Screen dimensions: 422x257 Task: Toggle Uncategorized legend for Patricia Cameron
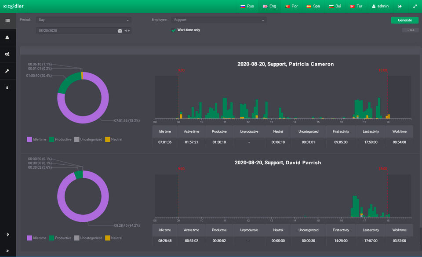coord(88,139)
